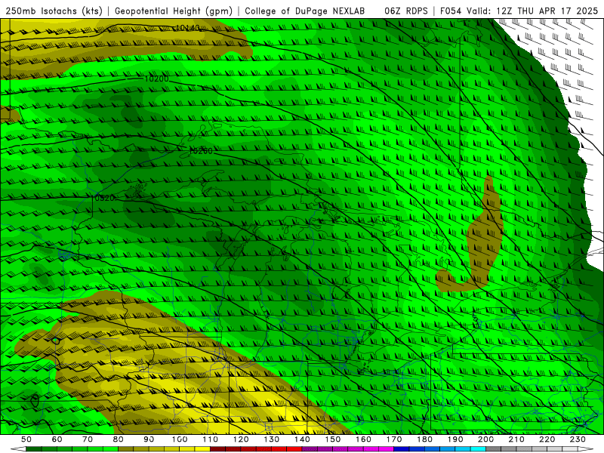
Task: Click the '90' value on the color scale
Action: point(149,439)
